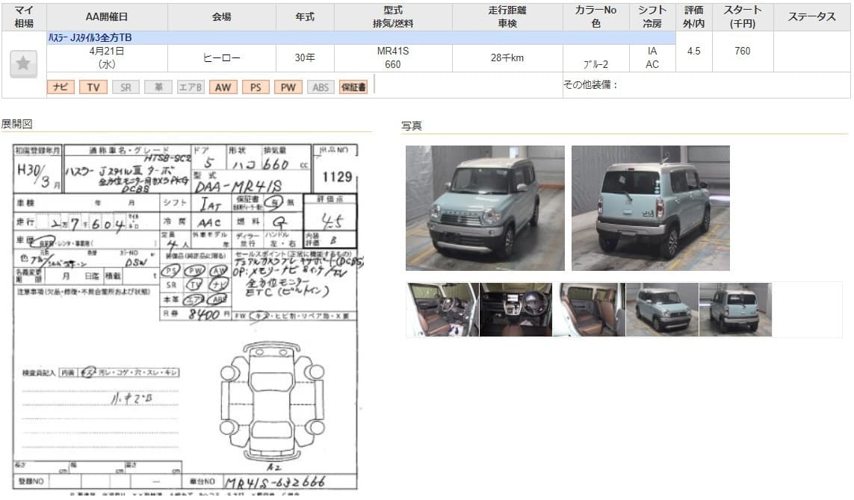Select the last small rear-view thumbnail
This screenshot has width=854, height=500.
(734, 309)
